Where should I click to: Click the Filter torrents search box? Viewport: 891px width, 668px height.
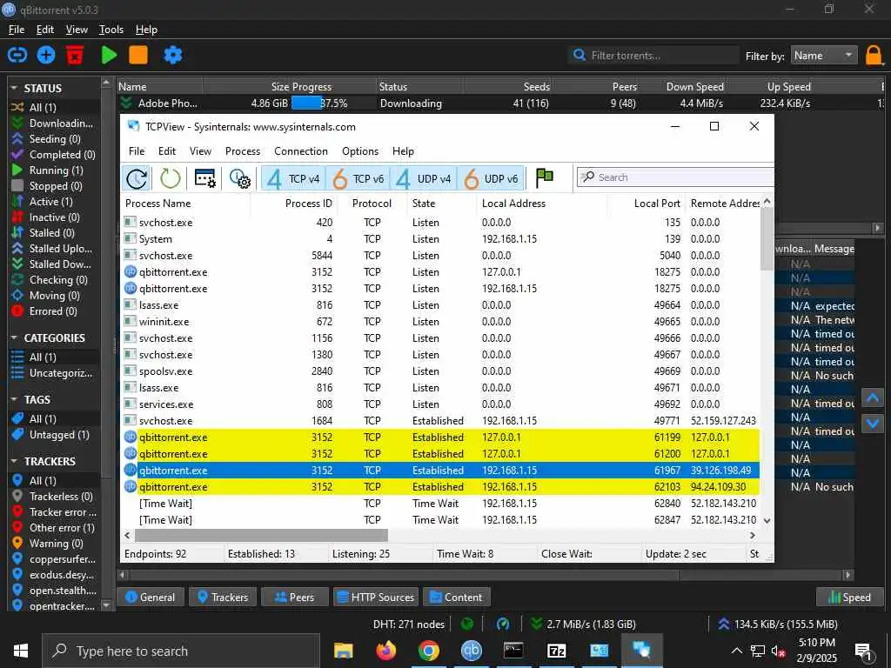click(653, 55)
